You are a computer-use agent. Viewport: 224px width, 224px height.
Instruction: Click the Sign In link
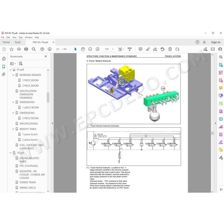point(216,42)
